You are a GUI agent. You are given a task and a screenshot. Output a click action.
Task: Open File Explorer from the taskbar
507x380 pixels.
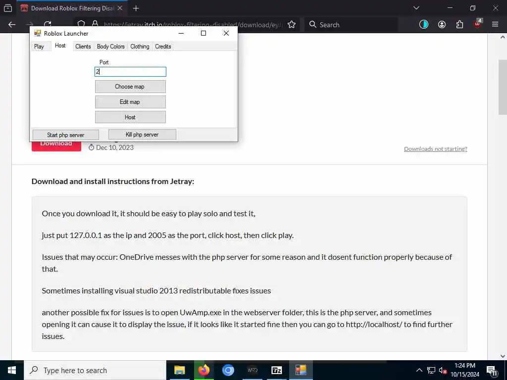click(179, 370)
